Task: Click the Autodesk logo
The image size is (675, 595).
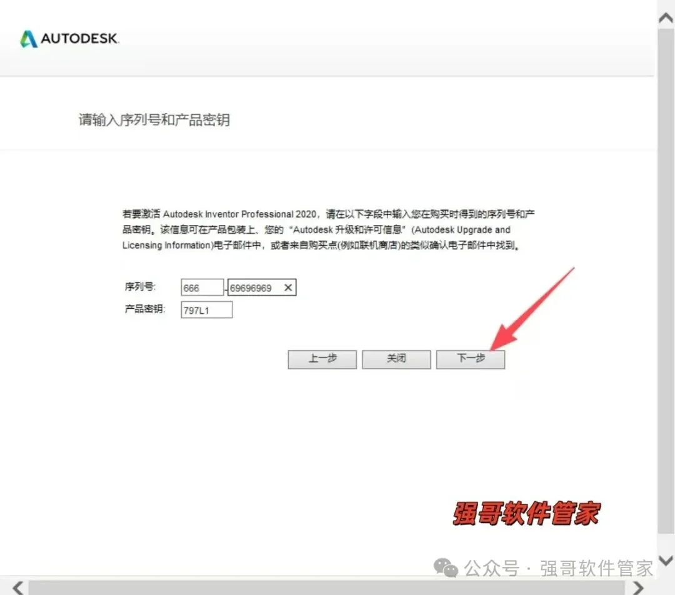Action: 70,39
